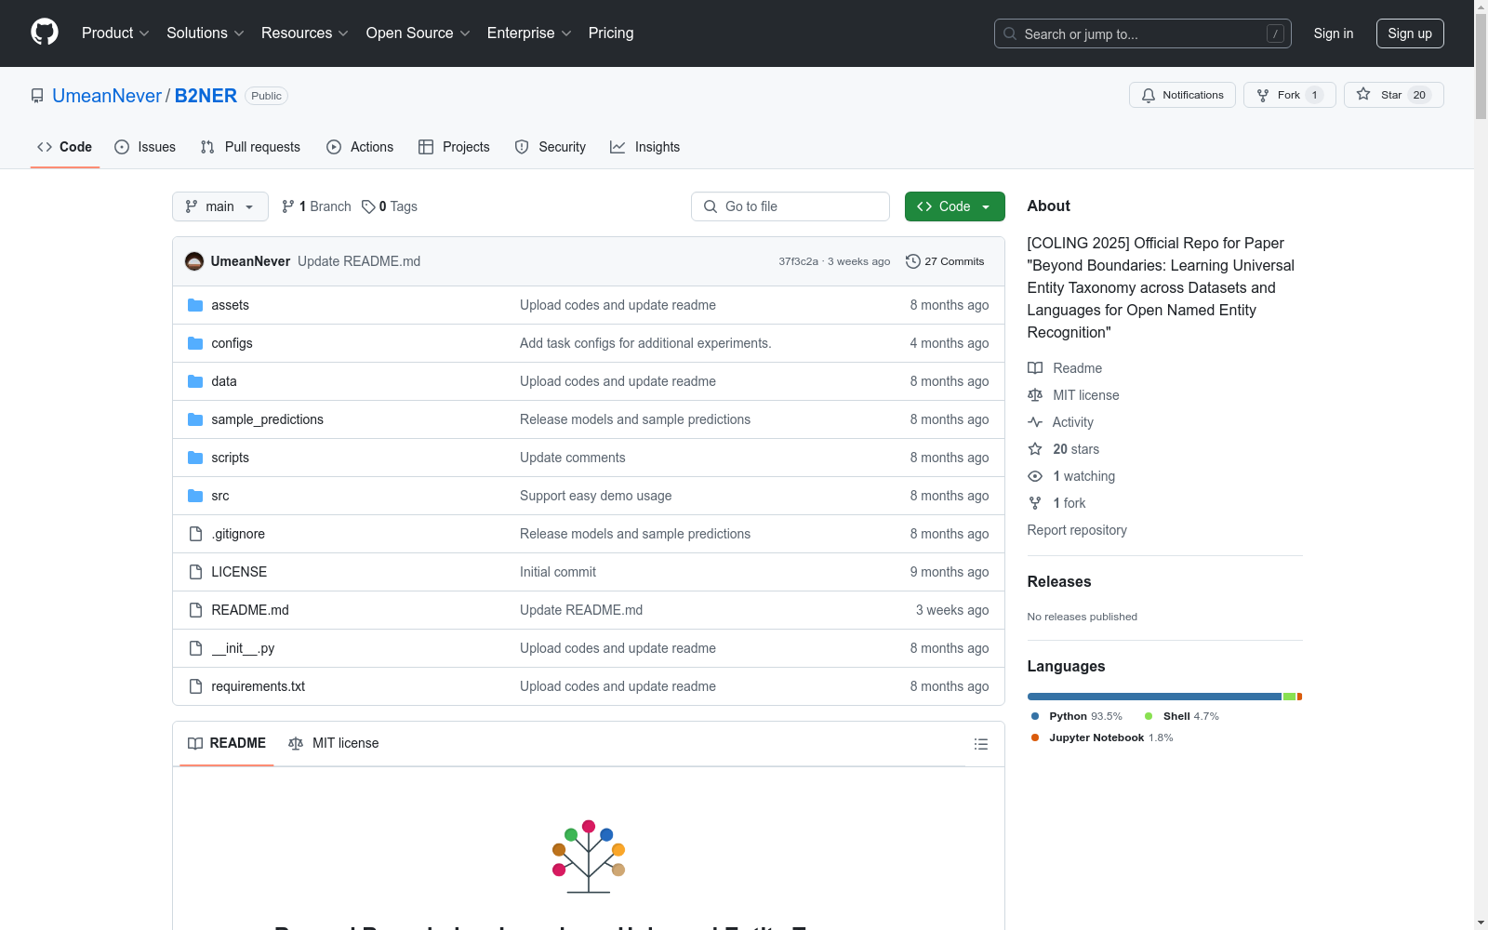
Task: Click the Go to file search field
Action: pyautogui.click(x=790, y=206)
